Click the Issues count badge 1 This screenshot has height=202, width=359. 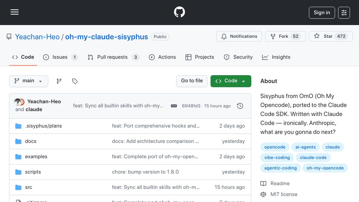tap(74, 57)
